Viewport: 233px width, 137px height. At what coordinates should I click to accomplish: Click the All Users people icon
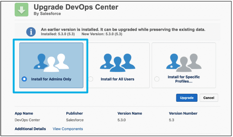(x=117, y=63)
